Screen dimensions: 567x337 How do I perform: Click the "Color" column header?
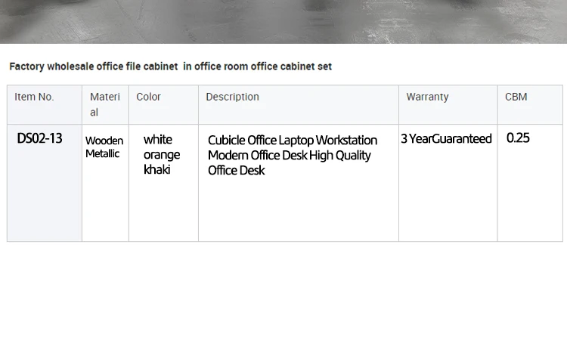click(x=148, y=97)
